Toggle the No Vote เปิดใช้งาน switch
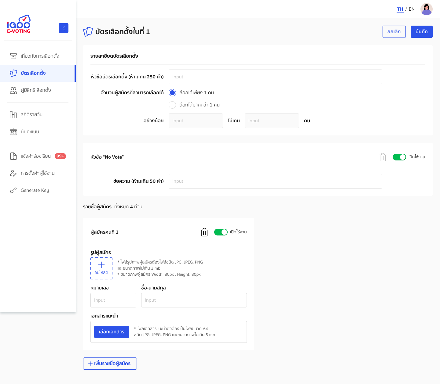This screenshot has width=440, height=384. pyautogui.click(x=399, y=157)
